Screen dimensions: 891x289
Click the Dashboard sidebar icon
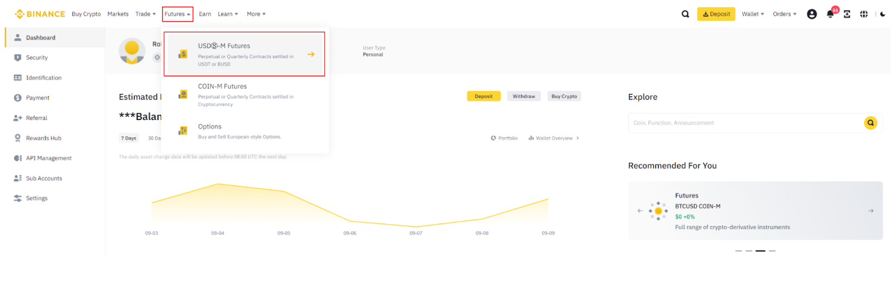click(x=18, y=37)
